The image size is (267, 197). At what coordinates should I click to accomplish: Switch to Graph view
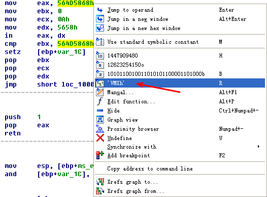(180, 120)
